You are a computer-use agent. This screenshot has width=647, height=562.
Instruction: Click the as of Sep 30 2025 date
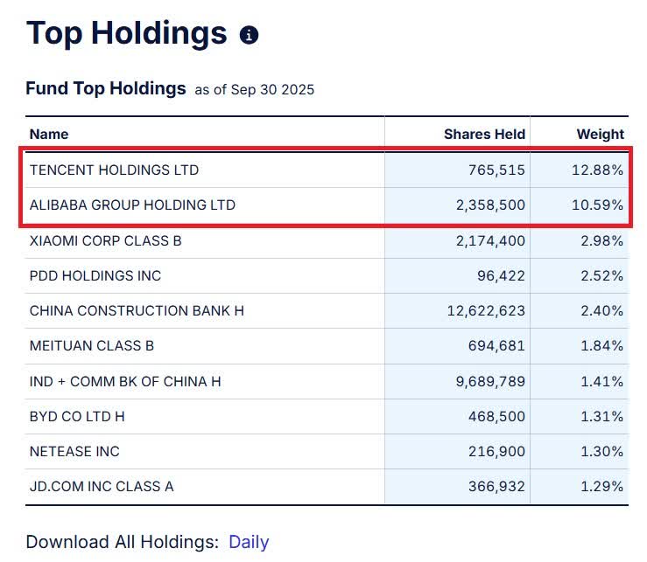[254, 89]
